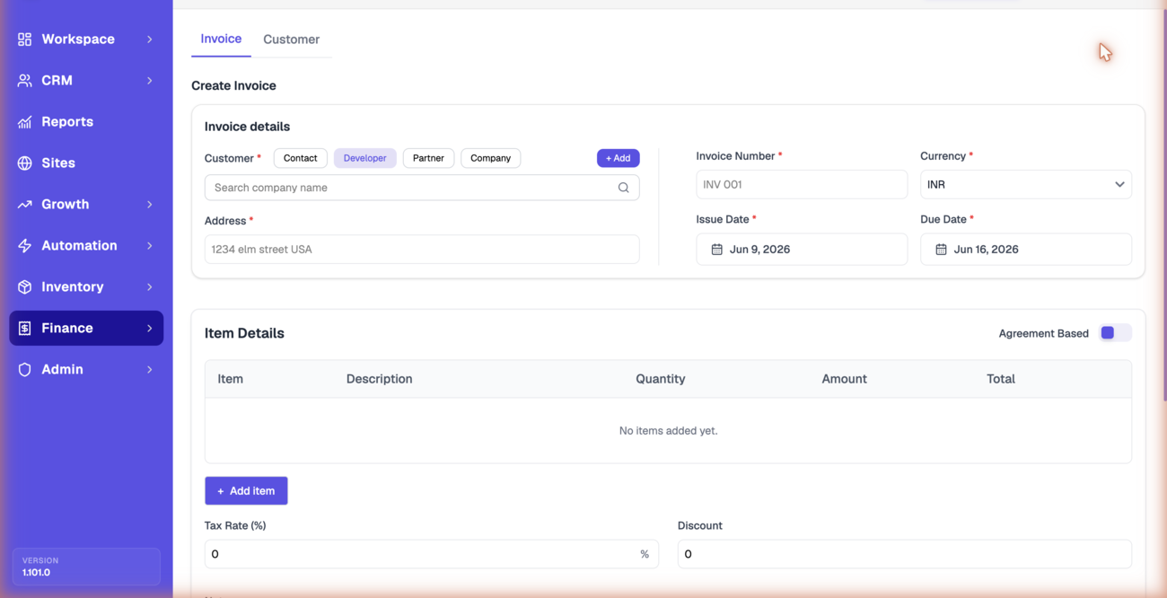Click the Reports chart icon
The height and width of the screenshot is (598, 1167).
click(x=24, y=122)
